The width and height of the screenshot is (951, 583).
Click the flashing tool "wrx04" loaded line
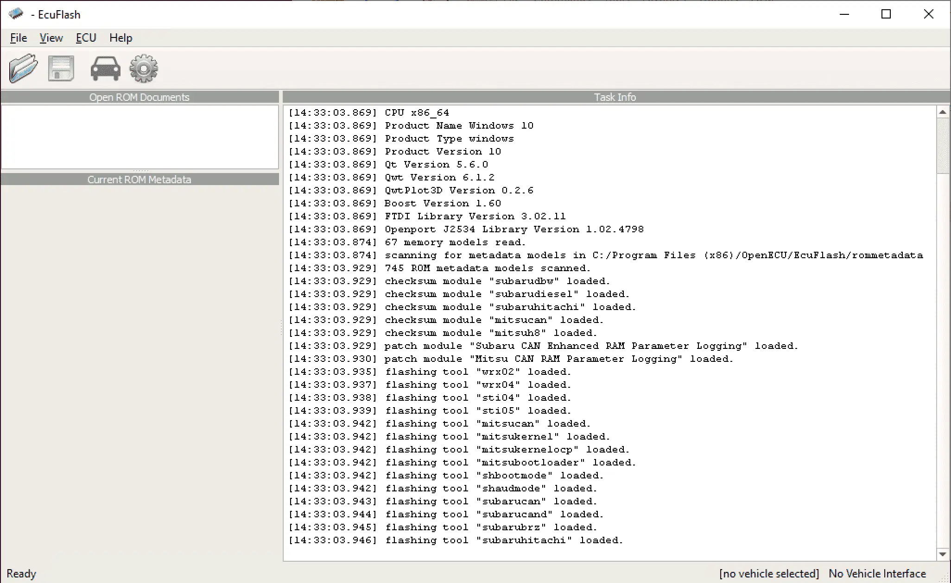(x=430, y=385)
